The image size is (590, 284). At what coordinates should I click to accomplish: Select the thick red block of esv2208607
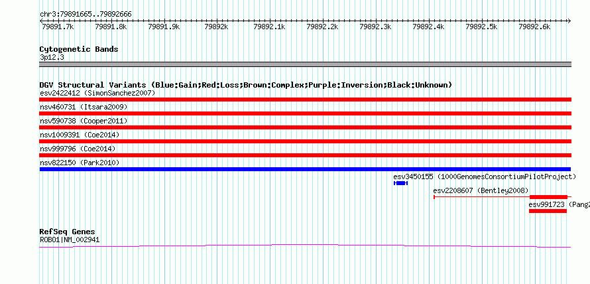point(548,196)
